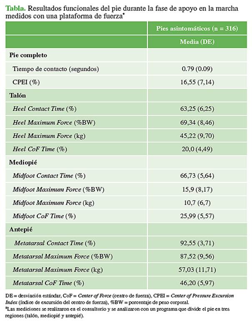Select the "Talón" section heading
Screen dimensions: 252x326
[x=18, y=95]
